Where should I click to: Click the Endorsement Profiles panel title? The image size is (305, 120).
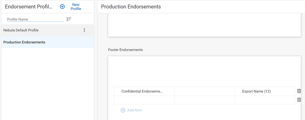pyautogui.click(x=29, y=7)
